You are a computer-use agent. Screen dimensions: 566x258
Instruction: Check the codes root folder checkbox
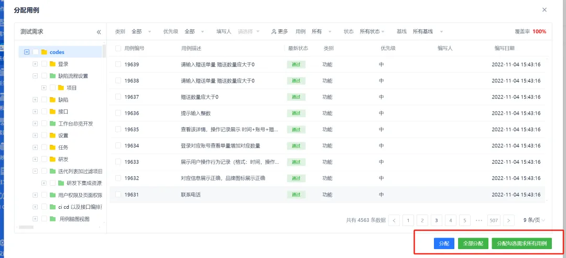click(x=36, y=52)
